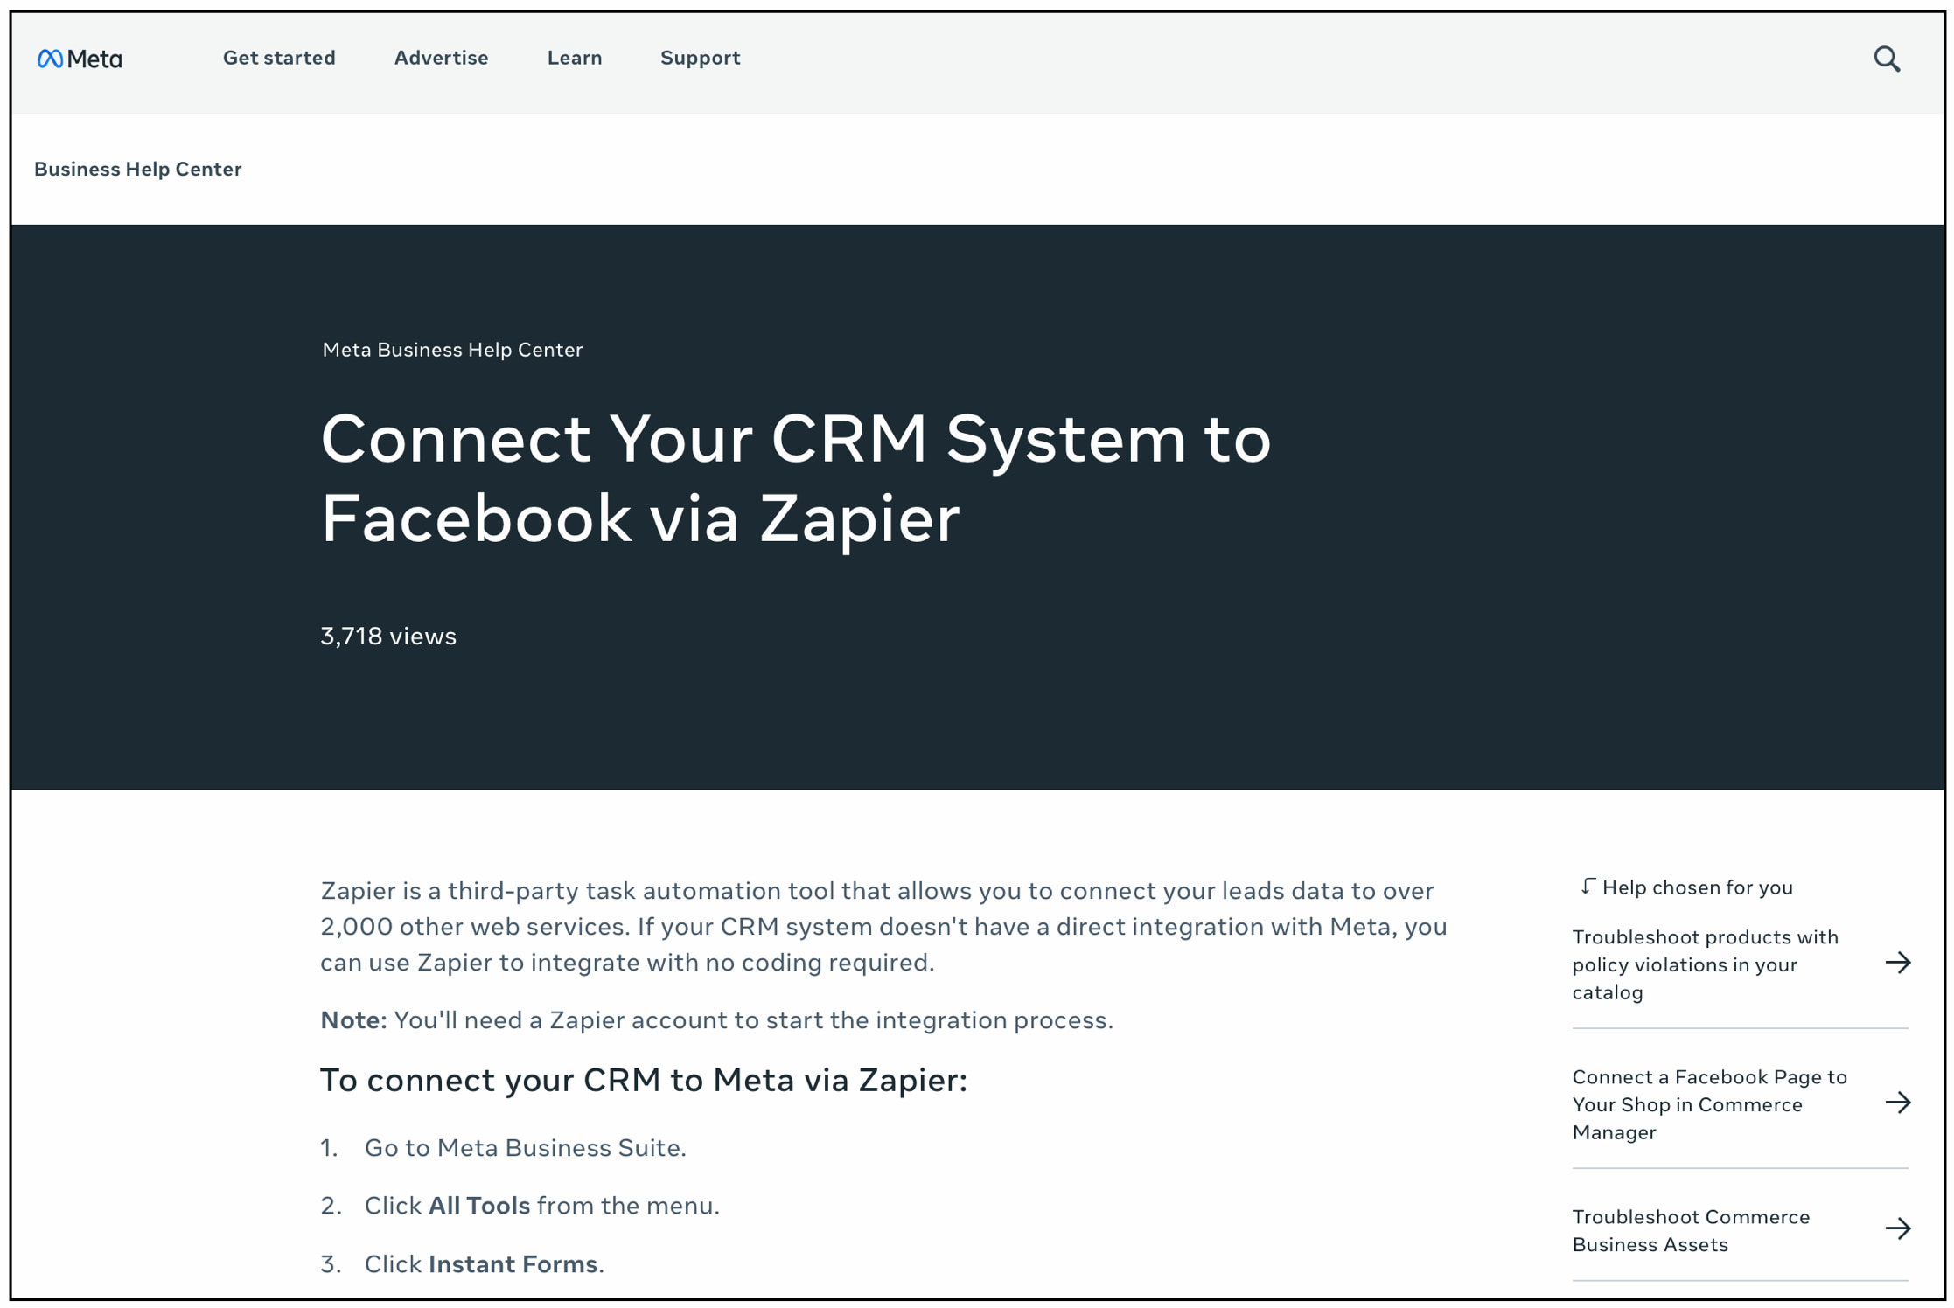The image size is (1954, 1308).
Task: Click heading To connect your CRM to Meta via Zapier
Action: click(644, 1080)
